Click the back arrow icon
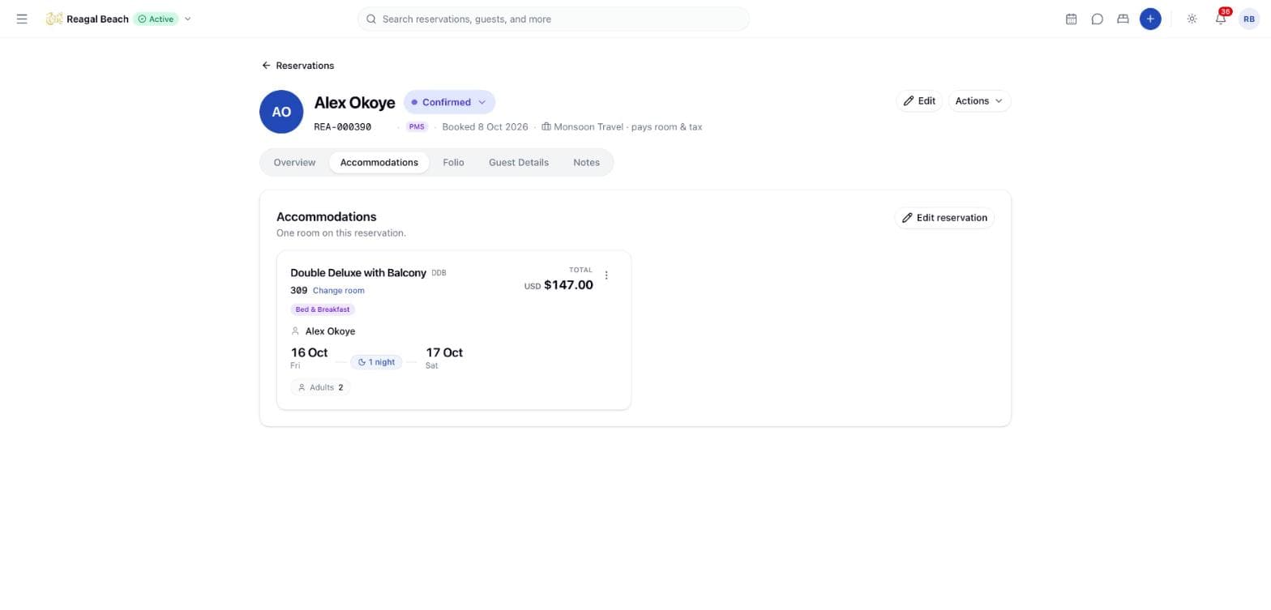Viewport: 1271px width, 610px height. click(266, 66)
